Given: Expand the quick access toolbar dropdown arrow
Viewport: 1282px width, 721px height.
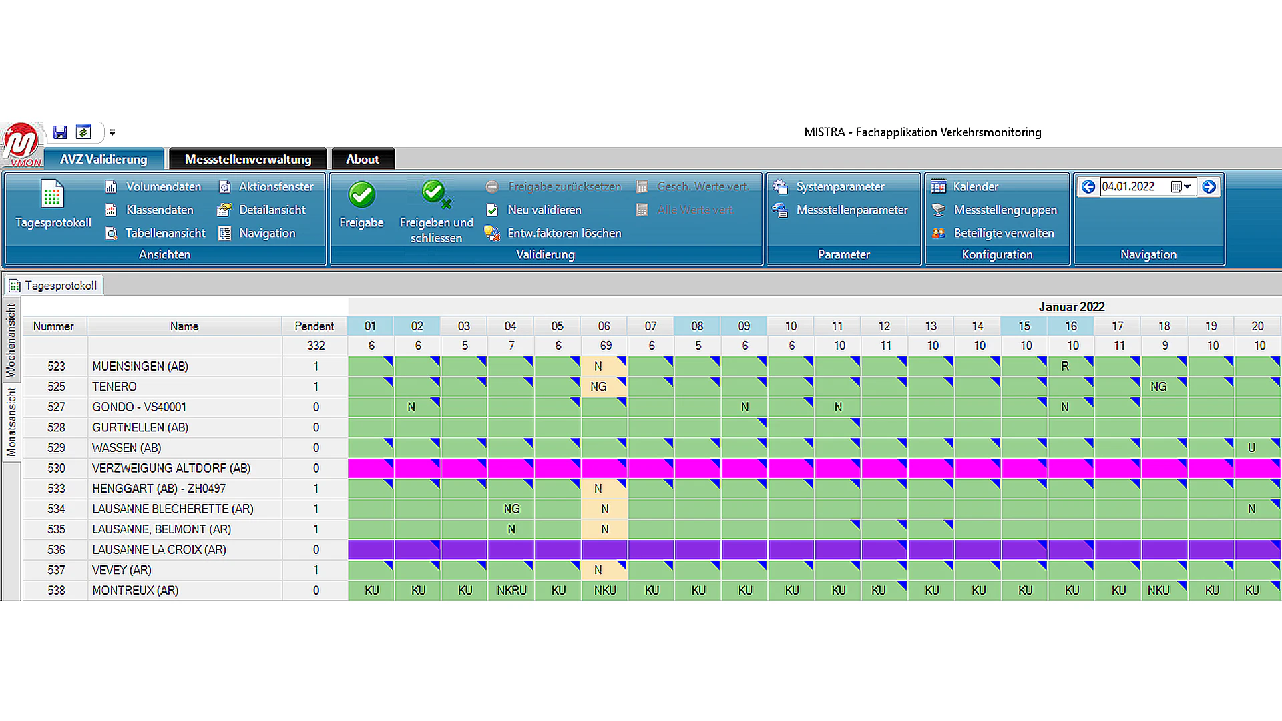Looking at the screenshot, I should 112,132.
